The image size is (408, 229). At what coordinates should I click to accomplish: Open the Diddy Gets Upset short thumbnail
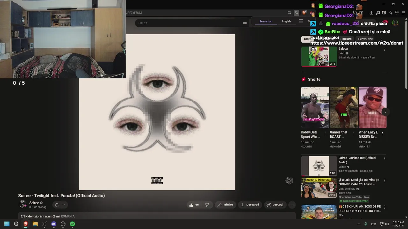pyautogui.click(x=315, y=108)
